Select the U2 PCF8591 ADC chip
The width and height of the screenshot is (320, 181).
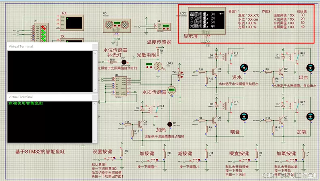point(121,86)
